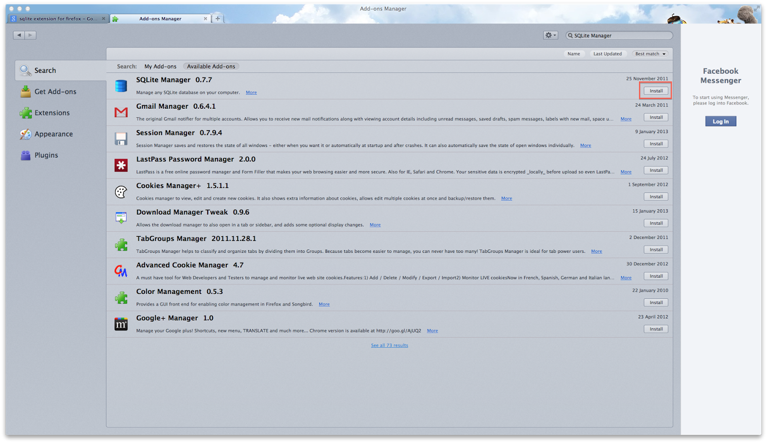Install Google+ Manager add-on
This screenshot has height=443, width=767.
656,329
